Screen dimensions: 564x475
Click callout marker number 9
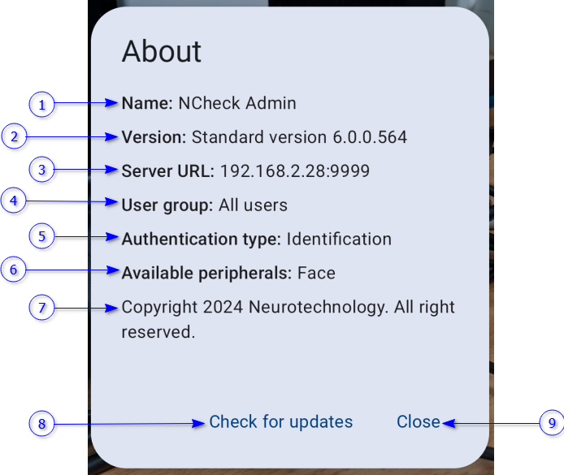[x=551, y=422]
